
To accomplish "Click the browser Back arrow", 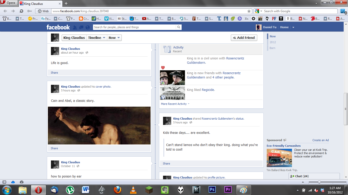I will pos(5,11).
